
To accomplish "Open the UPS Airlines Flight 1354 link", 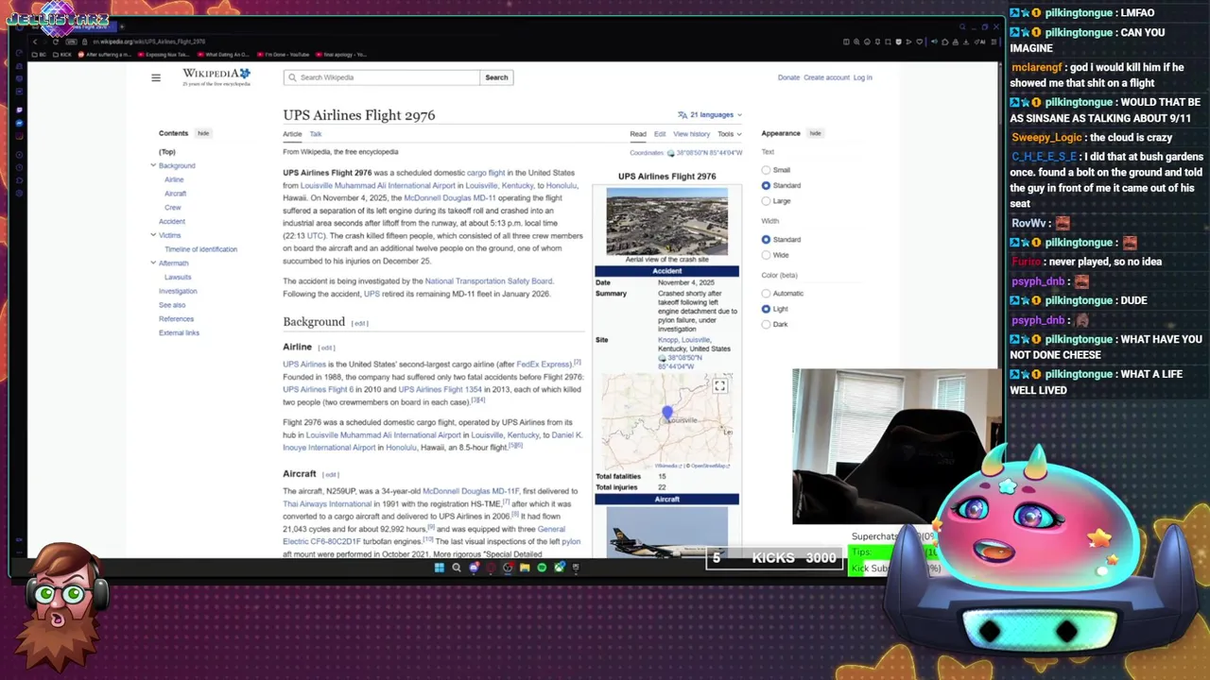I will [440, 389].
